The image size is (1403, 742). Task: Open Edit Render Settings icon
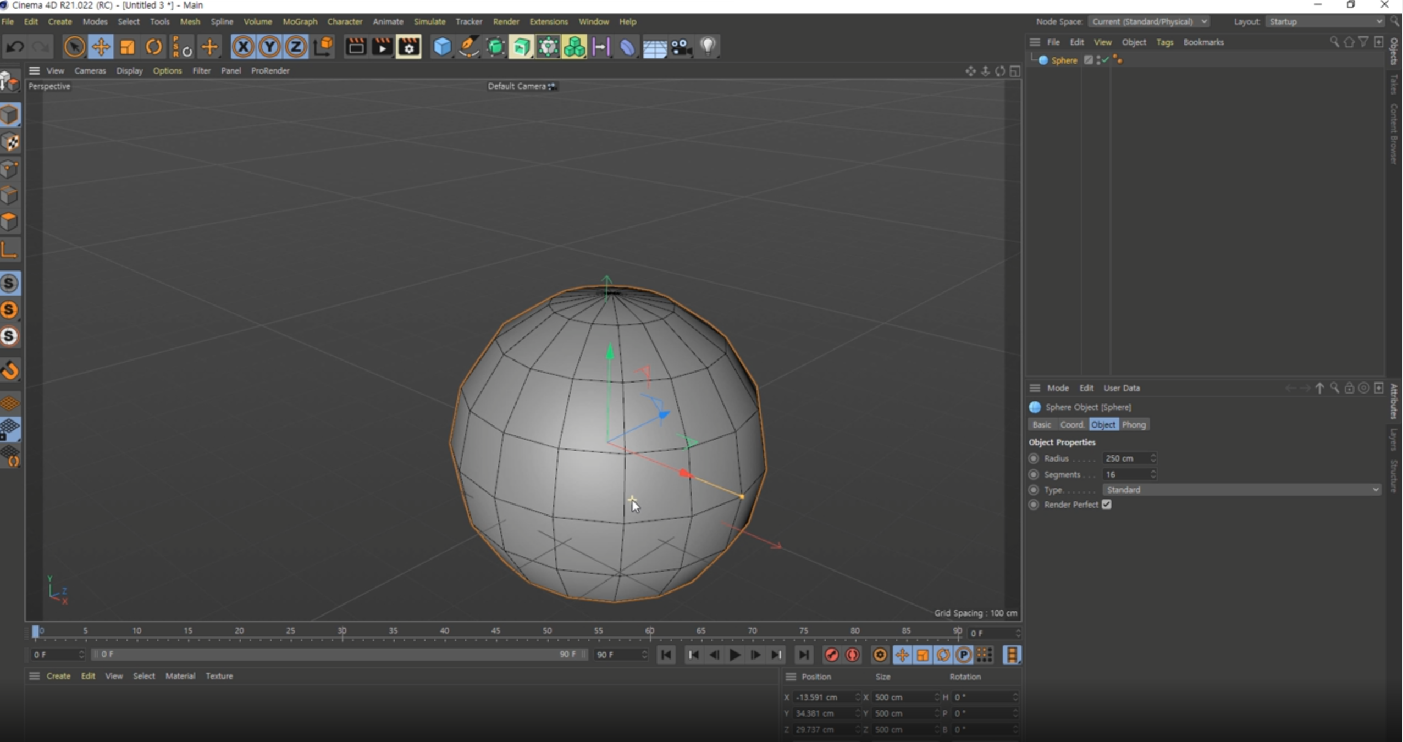coord(408,47)
